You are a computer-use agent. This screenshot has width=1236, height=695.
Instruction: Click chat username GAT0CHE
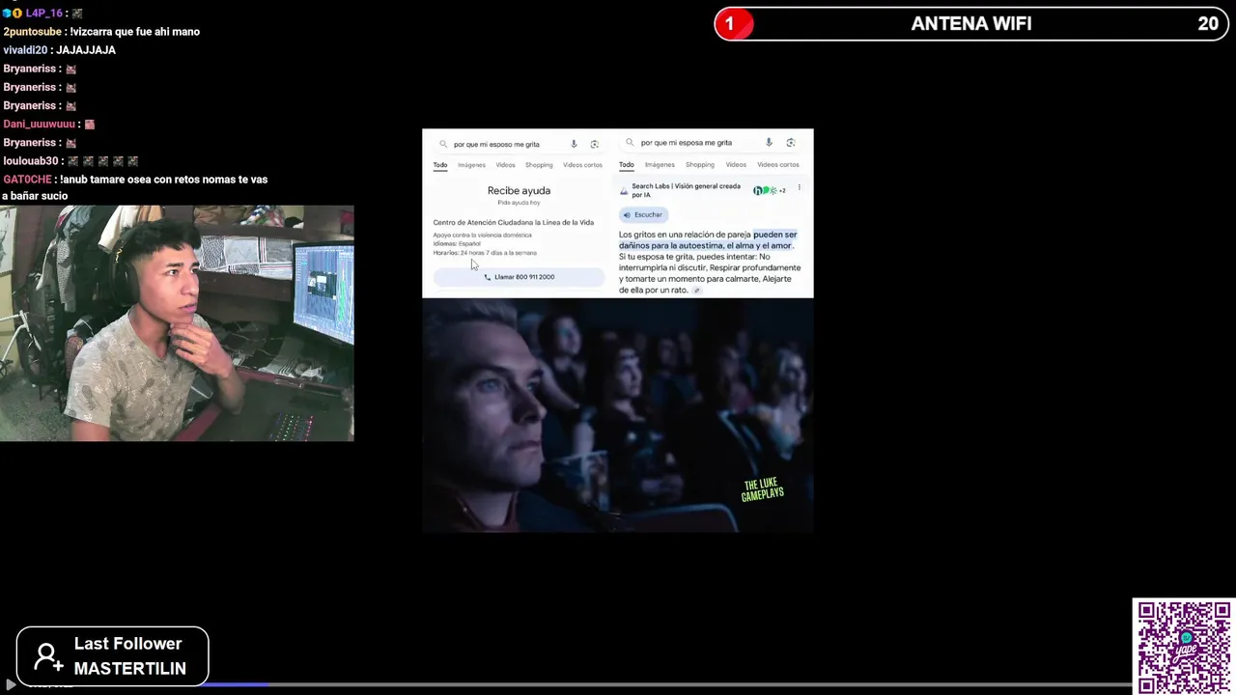click(27, 180)
